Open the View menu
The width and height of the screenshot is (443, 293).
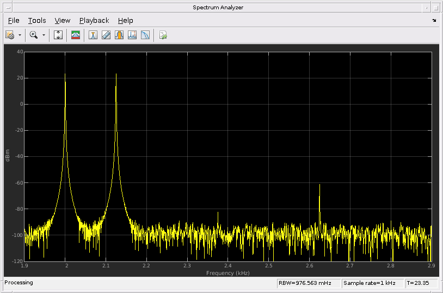point(63,21)
